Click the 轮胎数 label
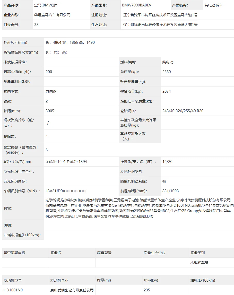234x295 pixels. (x=10, y=136)
